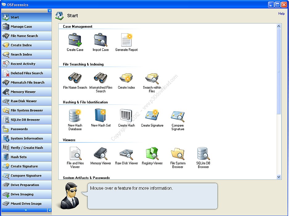Image resolution: width=289 pixels, height=216 pixels.
Task: Click the main panel scroll up arrow
Action: (279, 26)
